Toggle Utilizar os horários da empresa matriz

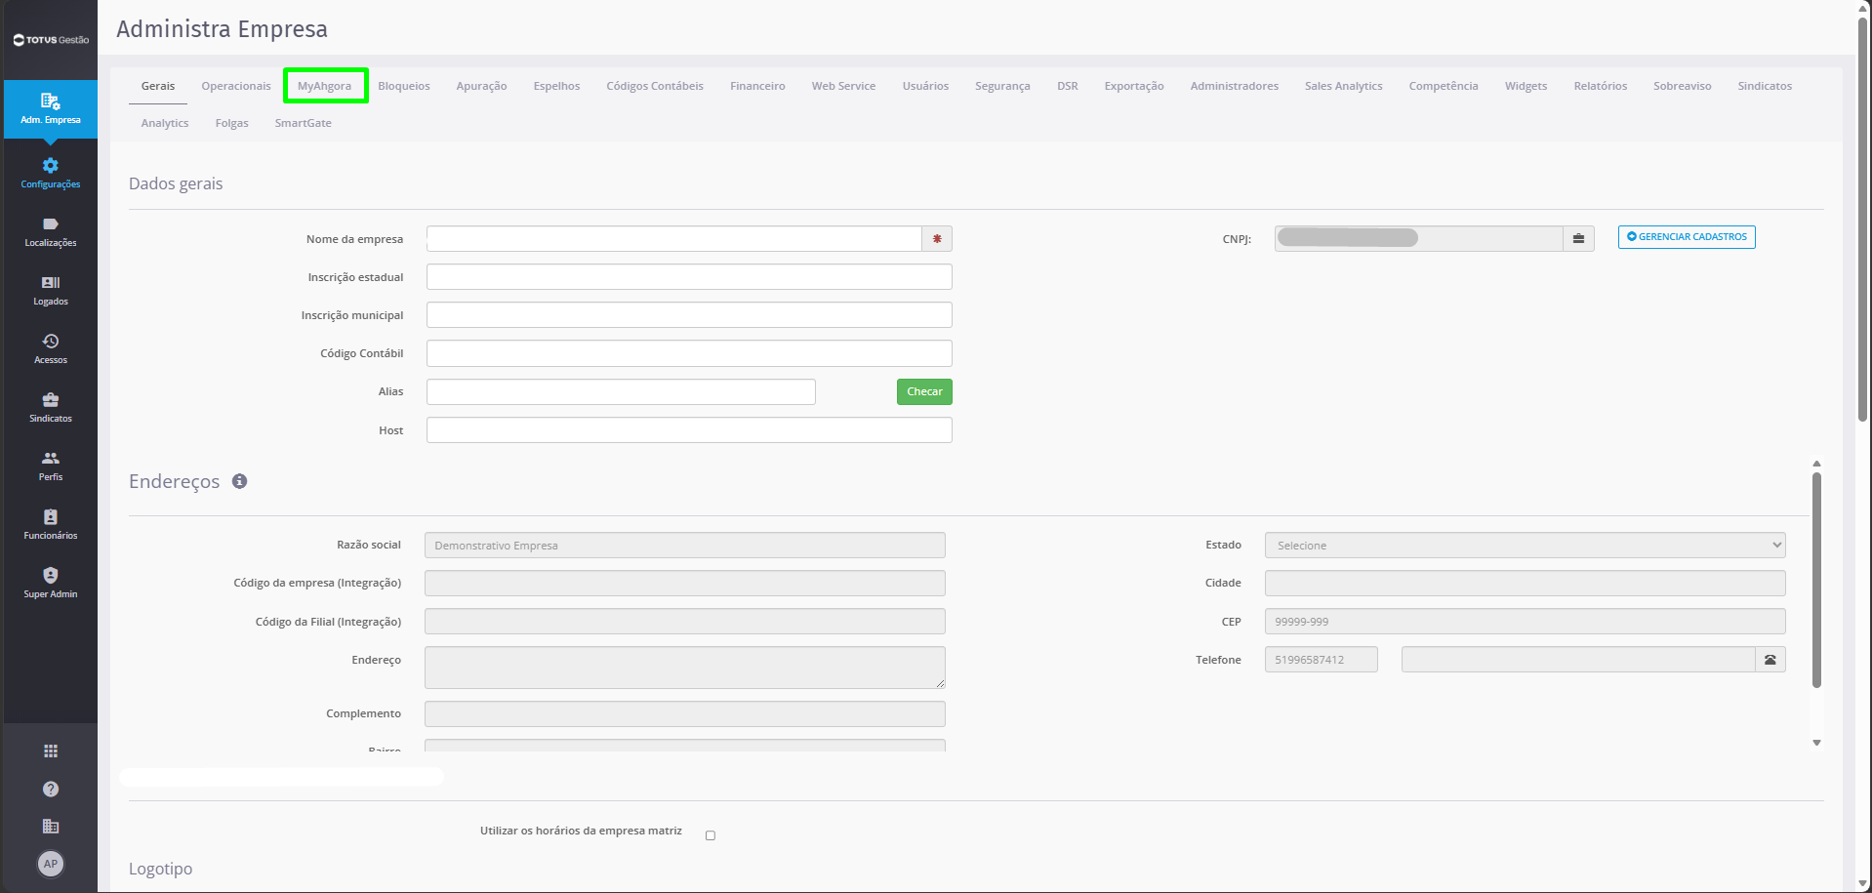coord(711,835)
